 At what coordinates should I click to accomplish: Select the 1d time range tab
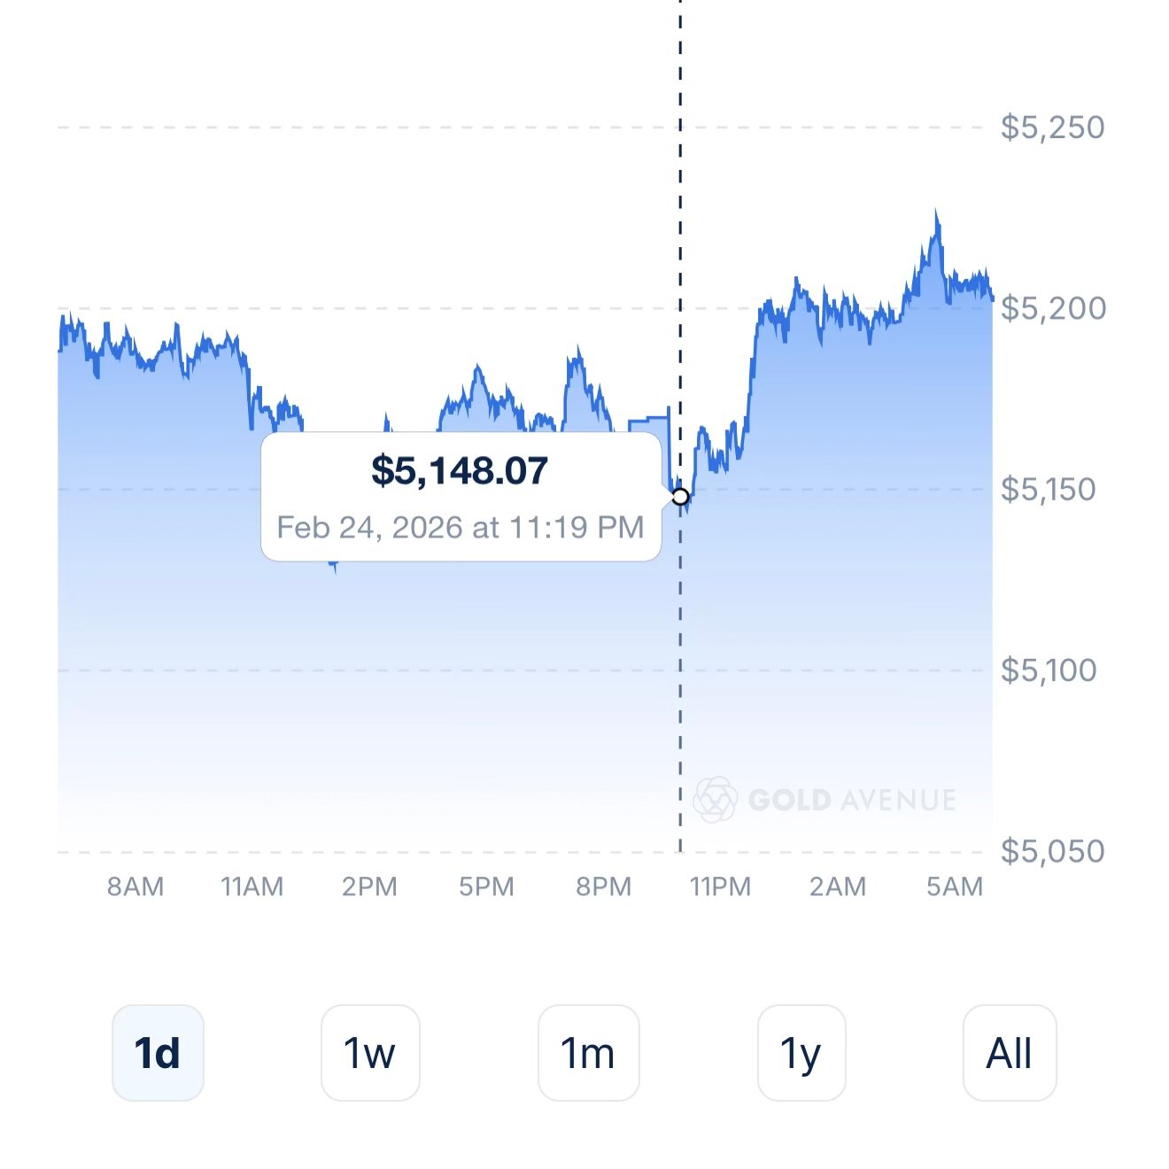(x=158, y=1053)
